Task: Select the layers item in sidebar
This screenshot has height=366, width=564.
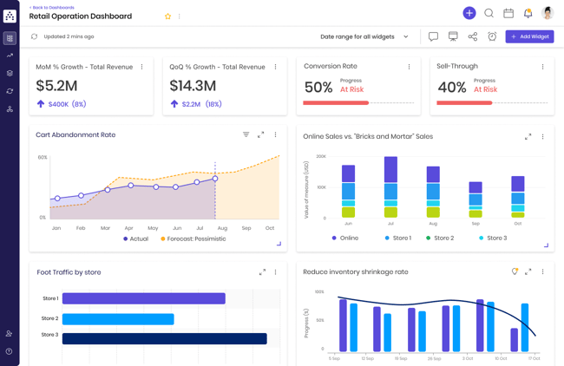Action: point(10,74)
